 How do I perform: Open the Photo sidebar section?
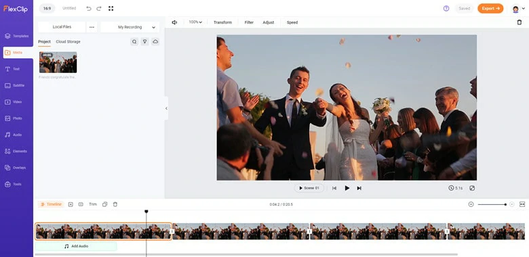click(14, 118)
